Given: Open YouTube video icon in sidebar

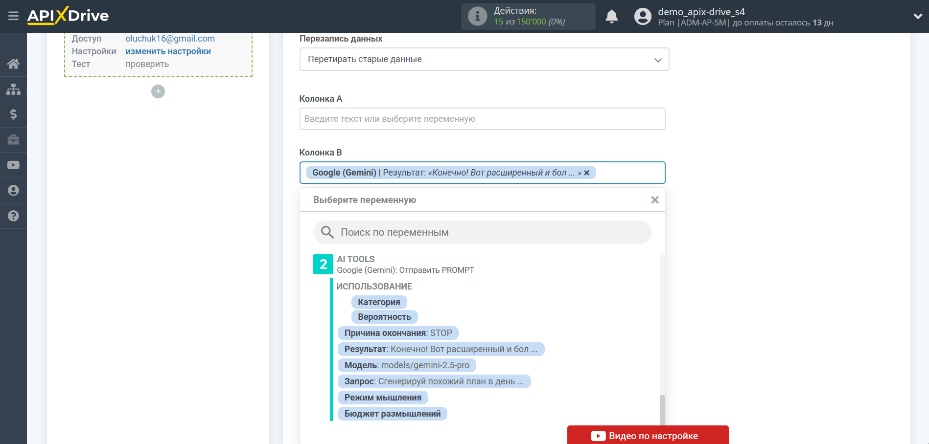Looking at the screenshot, I should pyautogui.click(x=13, y=165).
